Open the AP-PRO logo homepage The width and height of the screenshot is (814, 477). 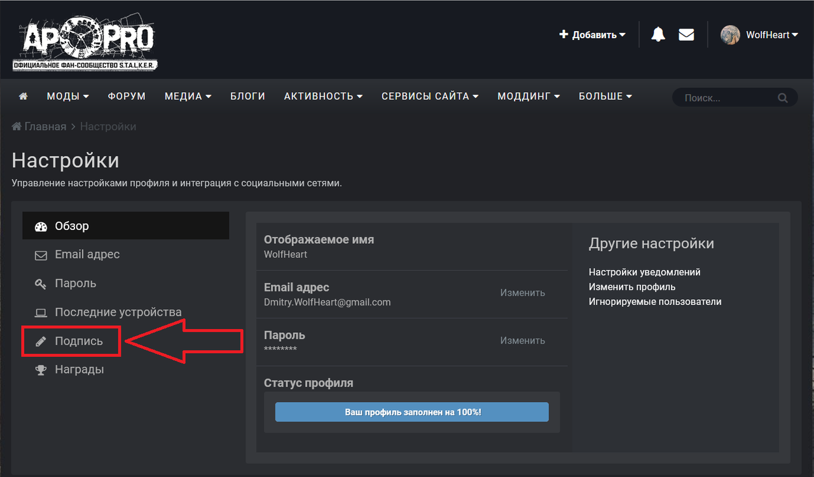click(85, 43)
